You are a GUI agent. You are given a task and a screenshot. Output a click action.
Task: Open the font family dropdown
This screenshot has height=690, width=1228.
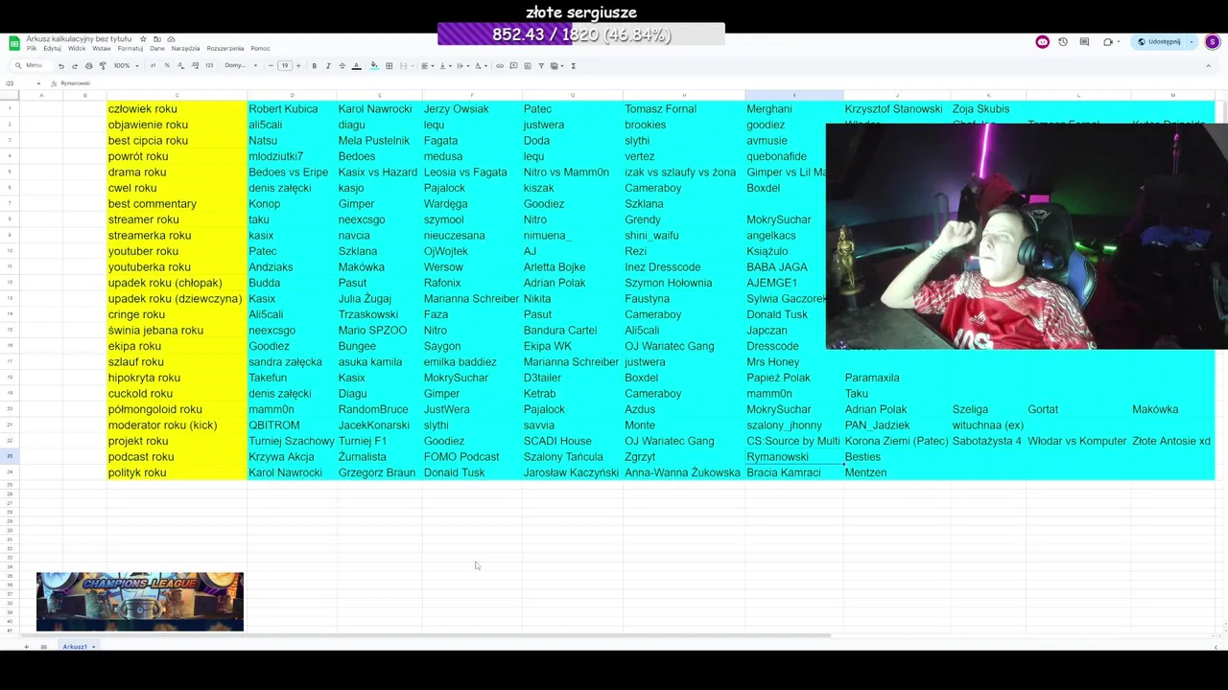[x=241, y=66]
